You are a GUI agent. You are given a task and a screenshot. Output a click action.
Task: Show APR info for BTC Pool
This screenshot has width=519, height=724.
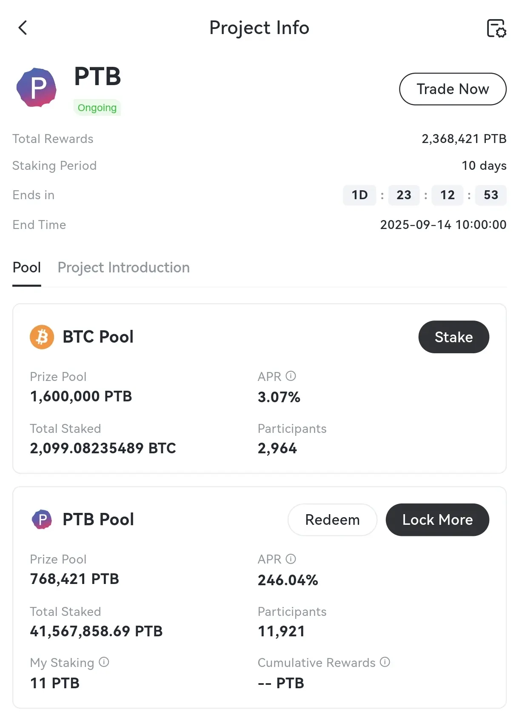[x=291, y=376]
